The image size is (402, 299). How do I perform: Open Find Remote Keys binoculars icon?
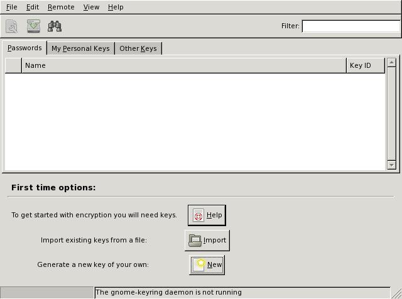click(x=55, y=26)
